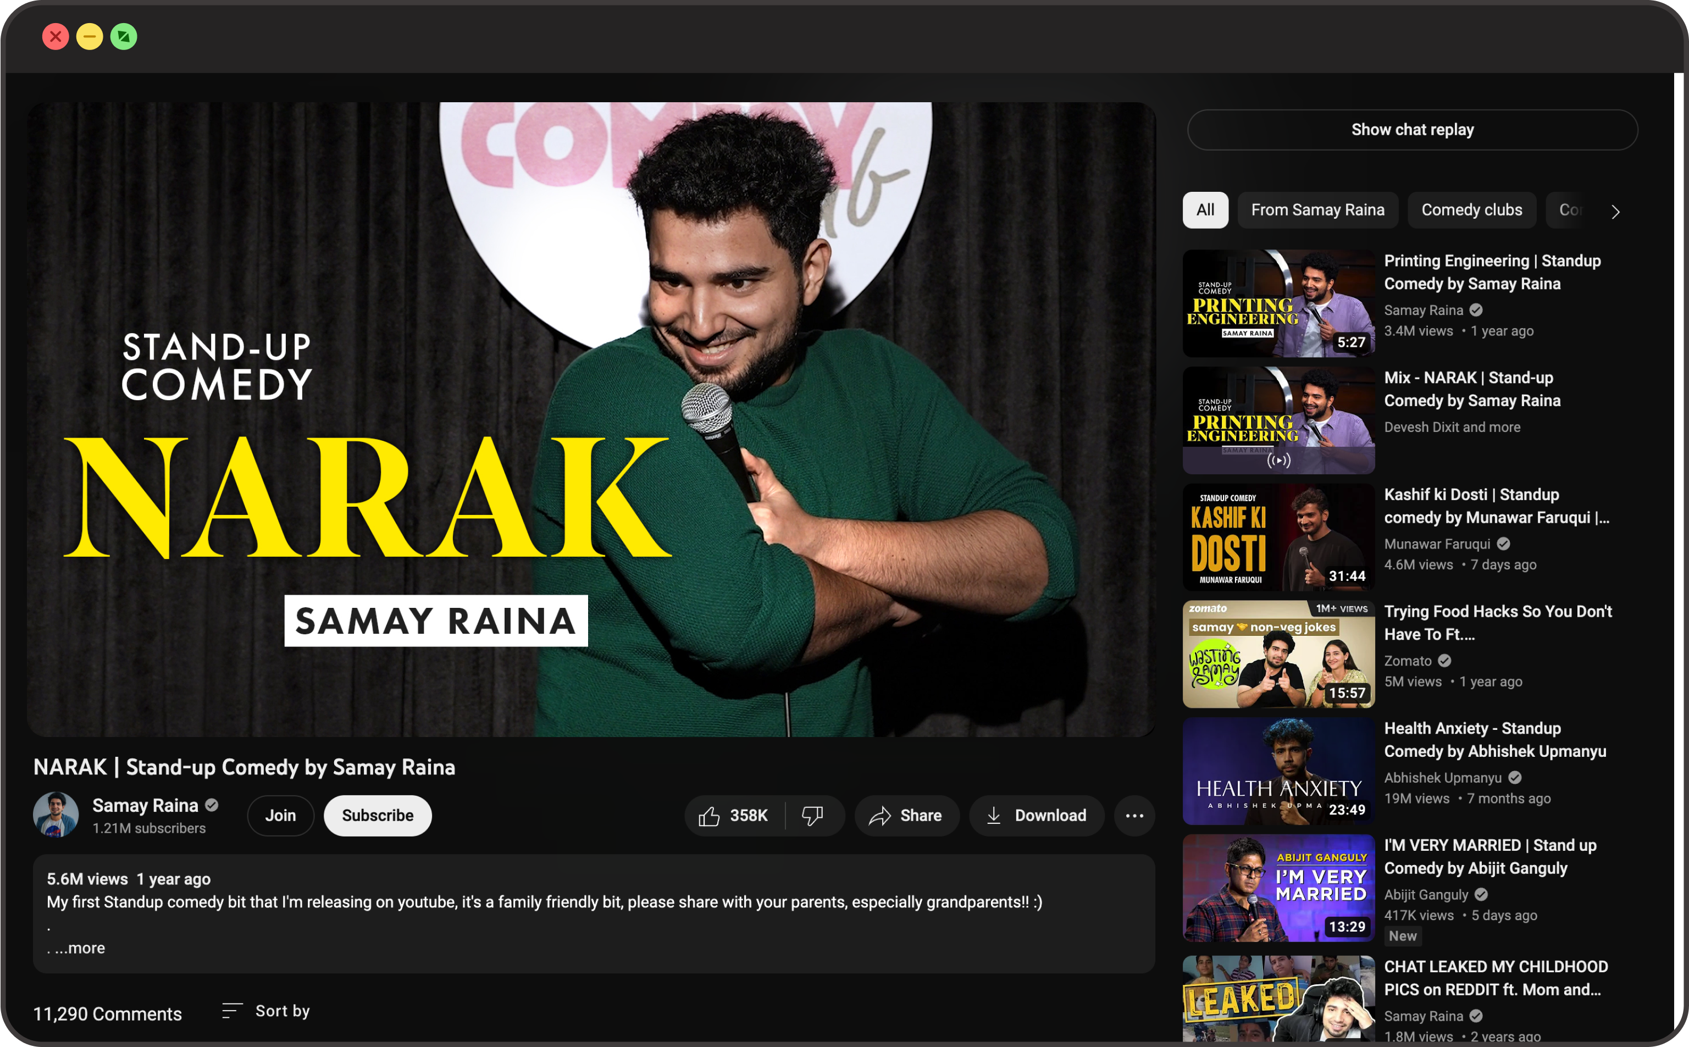Click 1.21M subscribers text
Image resolution: width=1689 pixels, height=1047 pixels.
149,828
